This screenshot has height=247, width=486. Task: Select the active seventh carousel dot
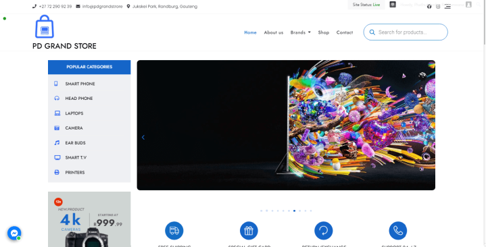295,211
